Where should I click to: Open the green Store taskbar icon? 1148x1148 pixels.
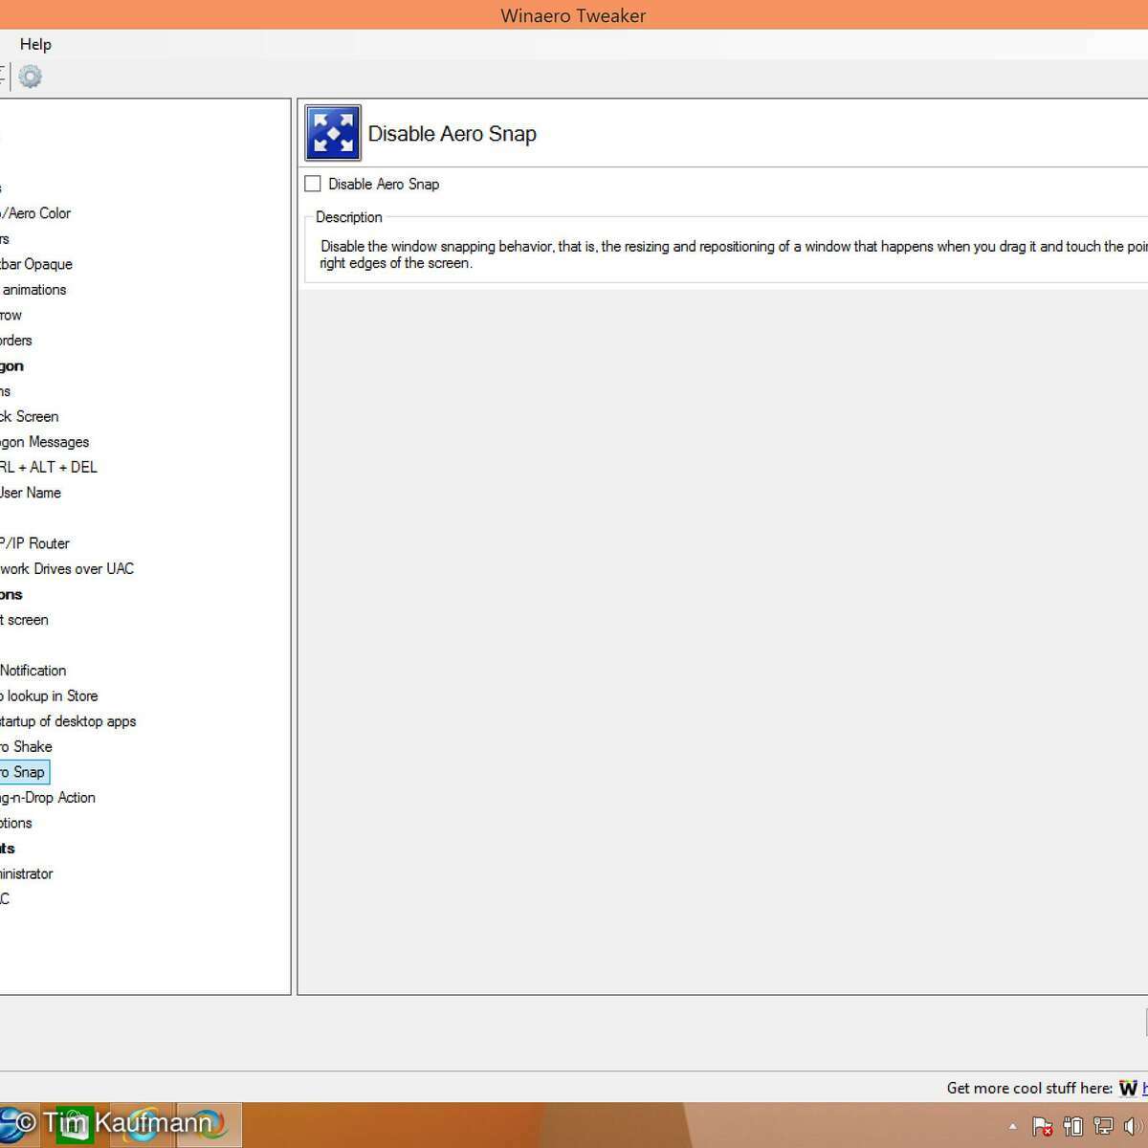pyautogui.click(x=74, y=1125)
